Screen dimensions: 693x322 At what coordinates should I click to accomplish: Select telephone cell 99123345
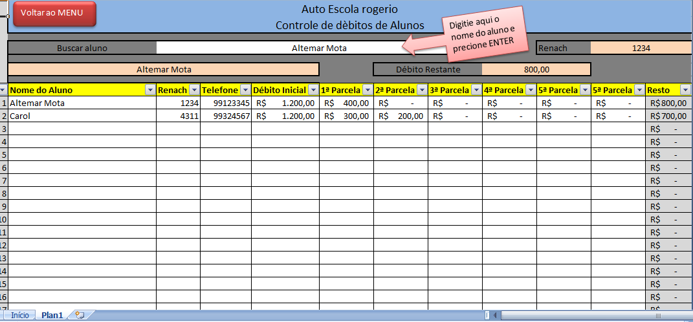tap(226, 103)
